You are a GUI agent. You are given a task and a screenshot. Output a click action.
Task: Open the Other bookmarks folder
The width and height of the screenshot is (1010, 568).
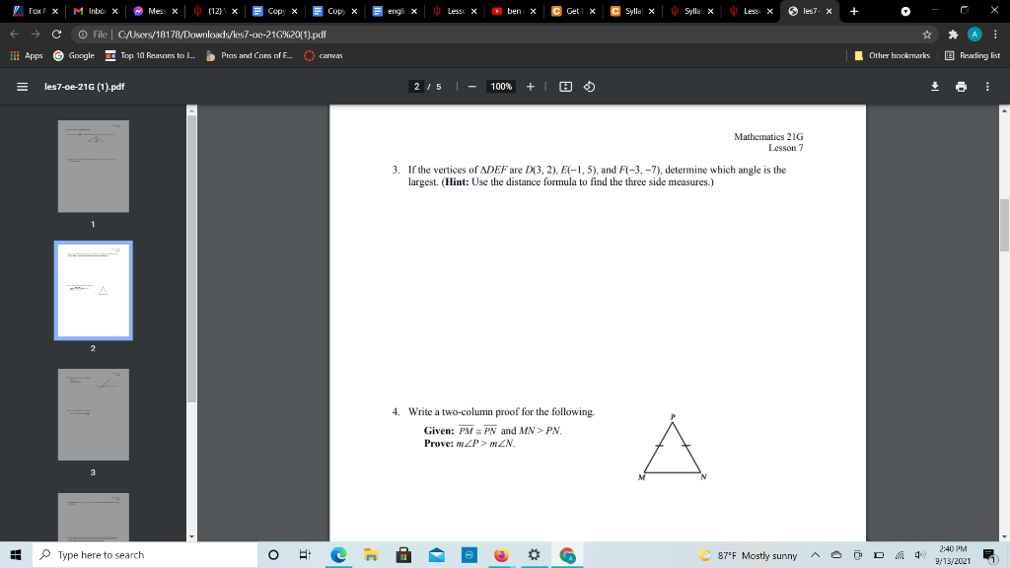tap(892, 55)
